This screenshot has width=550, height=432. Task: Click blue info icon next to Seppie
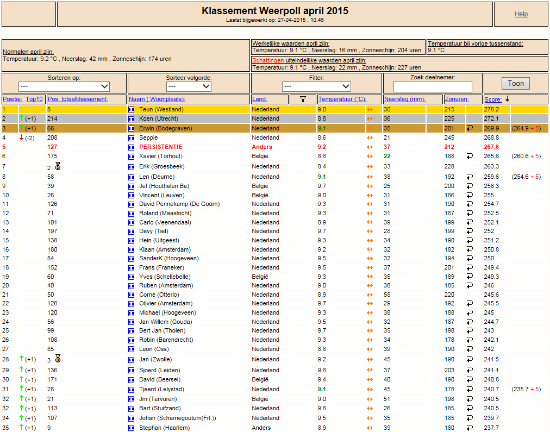tap(131, 138)
